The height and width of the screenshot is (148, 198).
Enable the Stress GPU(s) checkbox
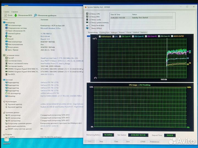(90, 28)
